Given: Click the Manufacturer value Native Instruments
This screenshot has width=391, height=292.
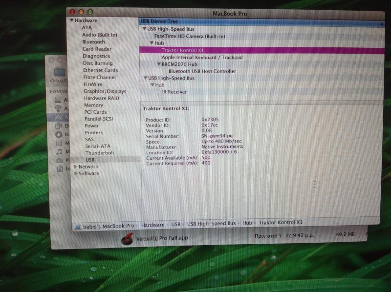Looking at the screenshot, I should [222, 146].
